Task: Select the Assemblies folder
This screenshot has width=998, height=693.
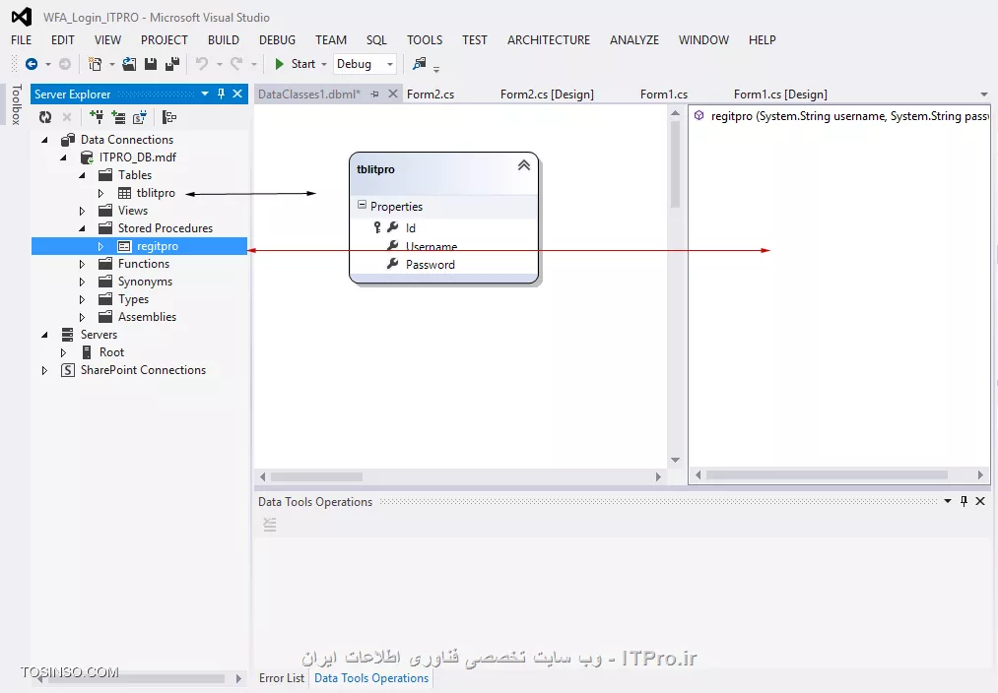Action: [x=147, y=317]
